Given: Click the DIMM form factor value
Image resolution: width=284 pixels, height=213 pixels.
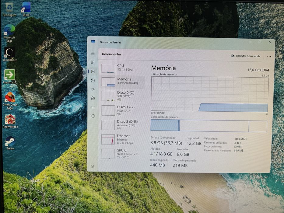Looking at the screenshot, I should pos(238,147).
